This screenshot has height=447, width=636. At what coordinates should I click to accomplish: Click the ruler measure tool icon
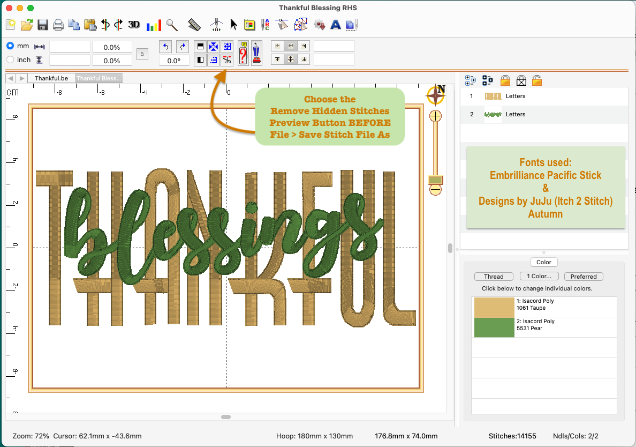point(194,25)
